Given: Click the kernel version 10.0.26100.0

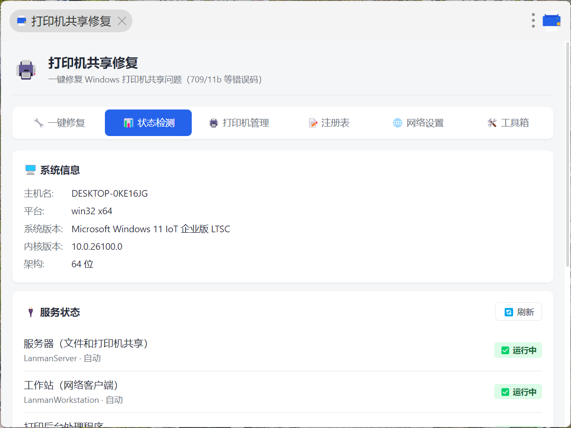Looking at the screenshot, I should (x=97, y=246).
